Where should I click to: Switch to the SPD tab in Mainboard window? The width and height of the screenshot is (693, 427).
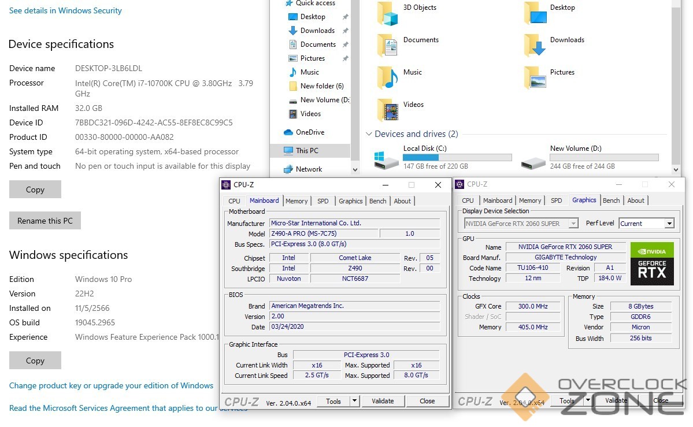coord(323,201)
